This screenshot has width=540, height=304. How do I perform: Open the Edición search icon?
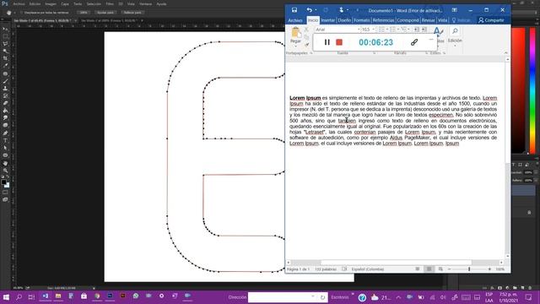pos(455,31)
